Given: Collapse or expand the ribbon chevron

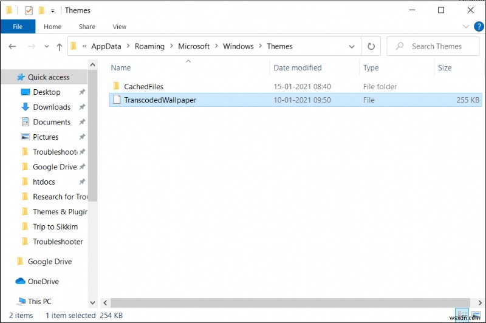Looking at the screenshot, I should pos(466,27).
